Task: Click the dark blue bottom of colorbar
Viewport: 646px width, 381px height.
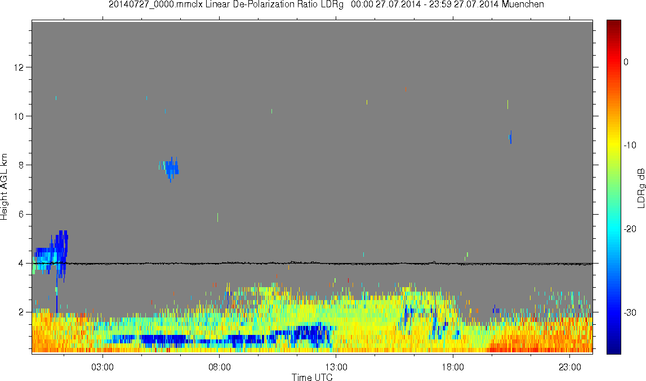Action: (613, 350)
